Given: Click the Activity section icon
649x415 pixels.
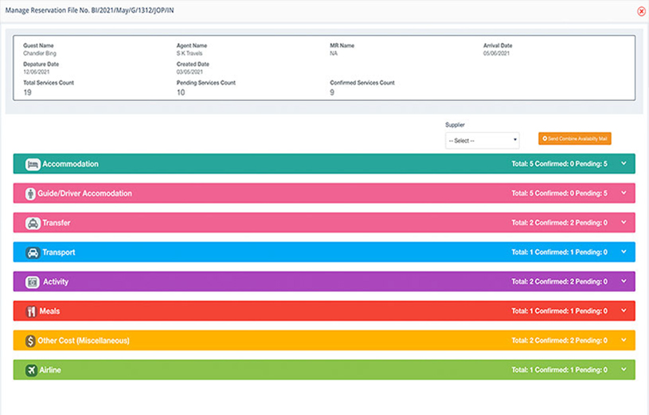Looking at the screenshot, I should pos(33,282).
